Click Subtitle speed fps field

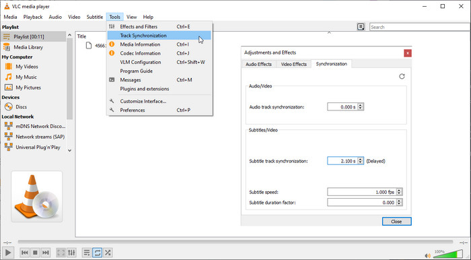point(362,192)
